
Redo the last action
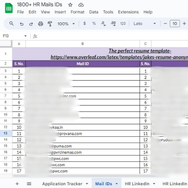point(31,24)
